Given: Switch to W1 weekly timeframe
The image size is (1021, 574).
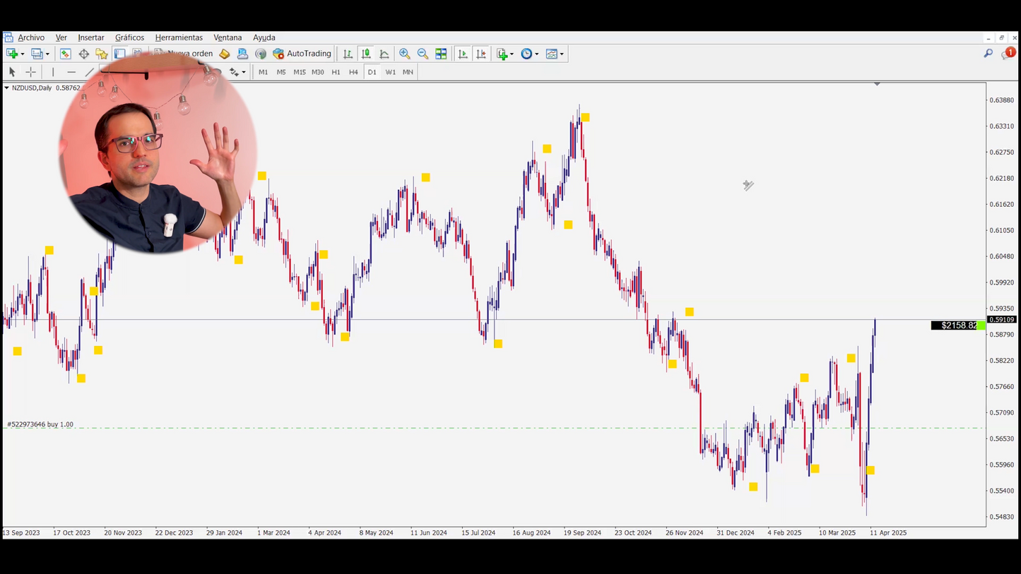Looking at the screenshot, I should click(390, 72).
